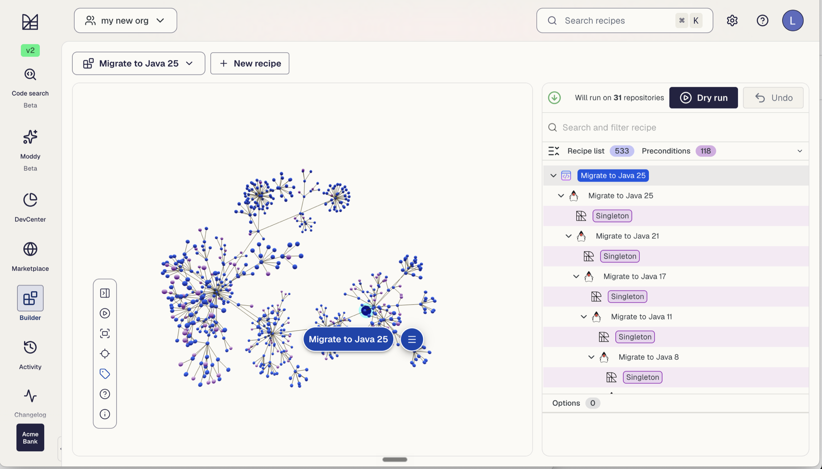Switch to Preconditions tab
Viewport: 822px width, 469px height.
678,151
